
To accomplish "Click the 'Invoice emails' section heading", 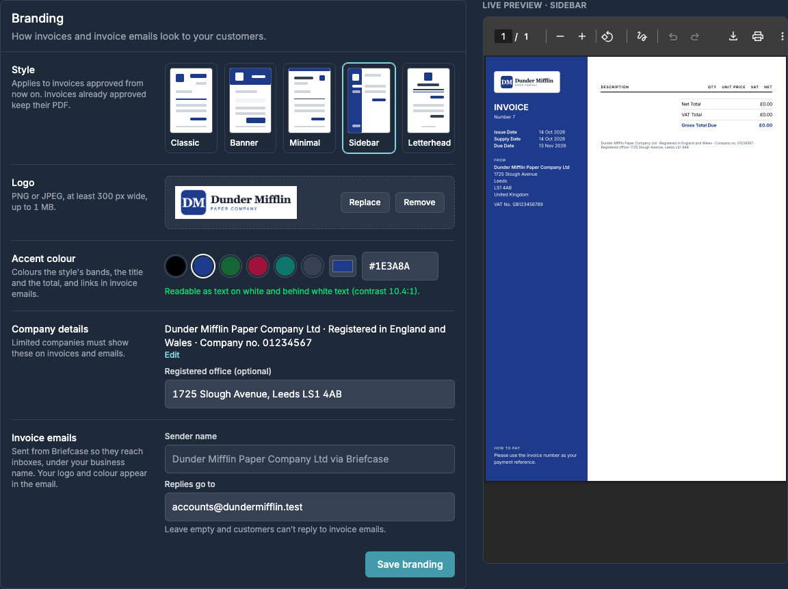I will click(x=44, y=439).
